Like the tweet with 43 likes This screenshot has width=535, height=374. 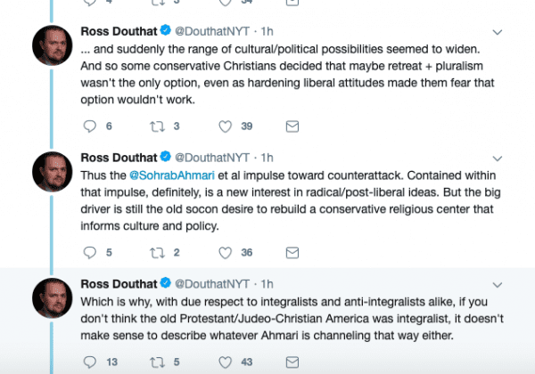(x=226, y=362)
